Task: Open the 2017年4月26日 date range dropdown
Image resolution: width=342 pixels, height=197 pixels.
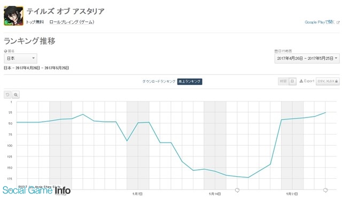Action: pos(307,58)
